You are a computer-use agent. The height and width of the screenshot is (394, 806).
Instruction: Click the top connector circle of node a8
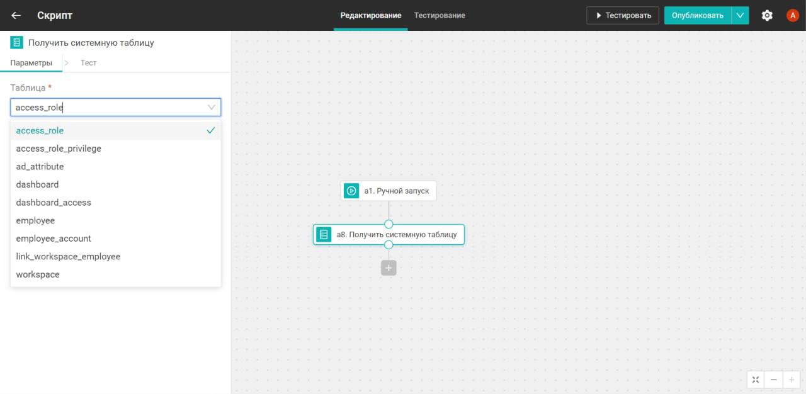point(389,224)
